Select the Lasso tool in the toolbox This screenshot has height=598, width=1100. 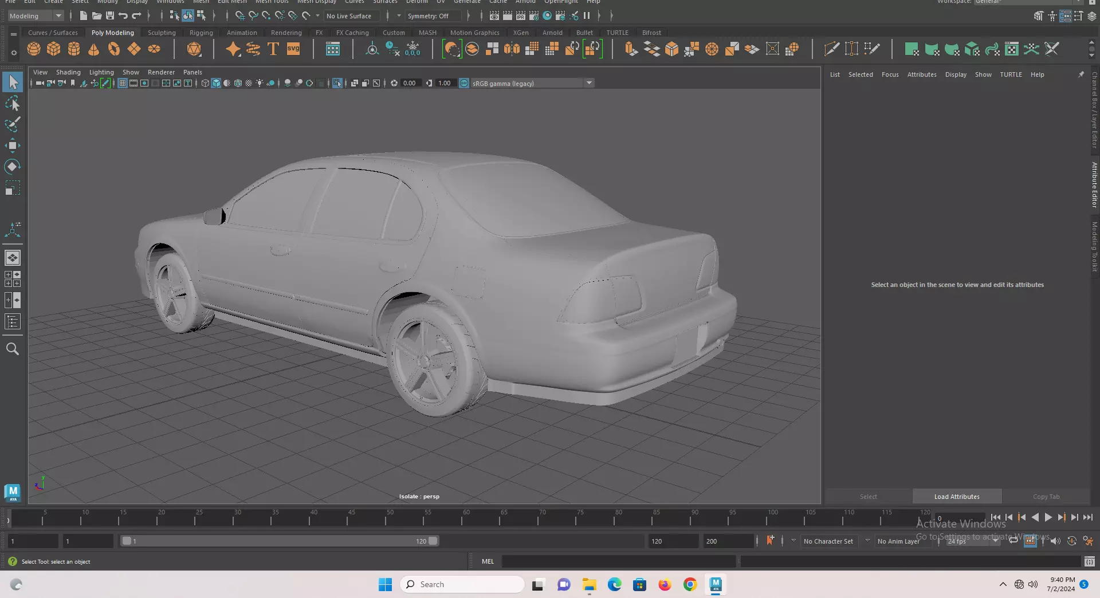point(13,104)
